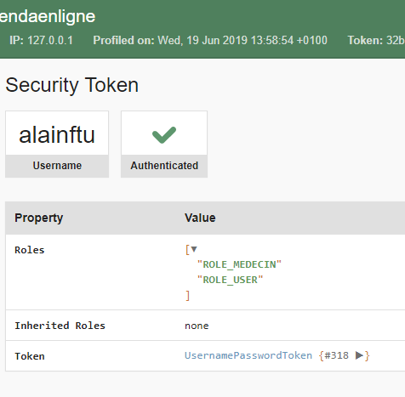405x397 pixels.
Task: Click the Authenticated metric label
Action: point(164,166)
